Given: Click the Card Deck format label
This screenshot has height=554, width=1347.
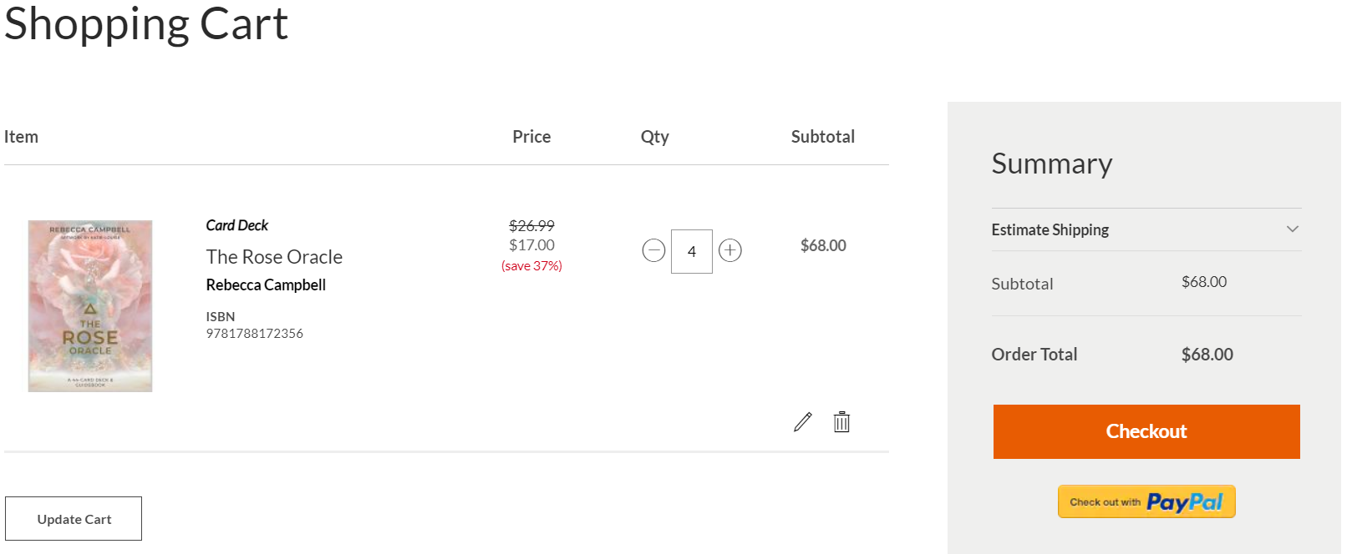Looking at the screenshot, I should (237, 225).
